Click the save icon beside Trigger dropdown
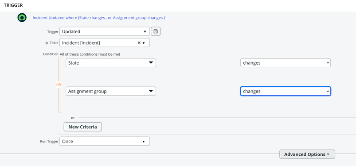This screenshot has height=166, width=356. pos(156,31)
